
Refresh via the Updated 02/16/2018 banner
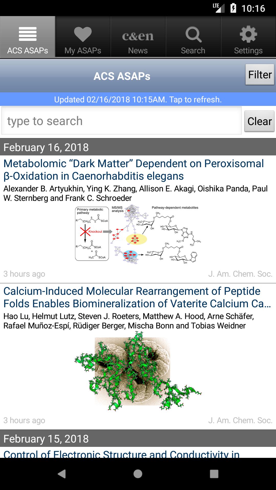[138, 99]
